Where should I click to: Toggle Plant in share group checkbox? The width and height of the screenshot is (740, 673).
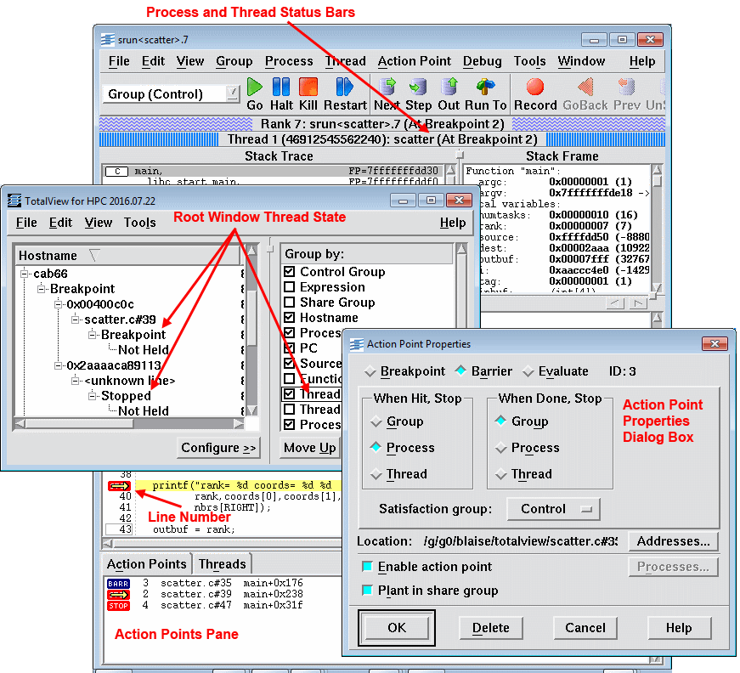point(367,590)
